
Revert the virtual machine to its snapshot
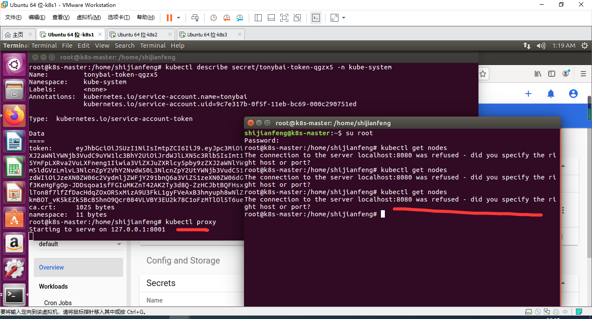pyautogui.click(x=227, y=18)
